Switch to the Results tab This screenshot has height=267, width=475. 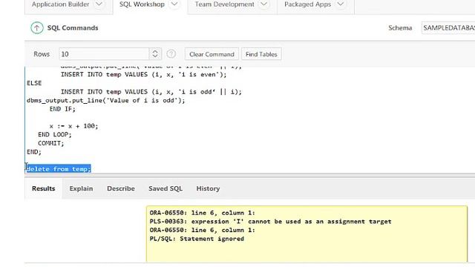click(x=44, y=188)
